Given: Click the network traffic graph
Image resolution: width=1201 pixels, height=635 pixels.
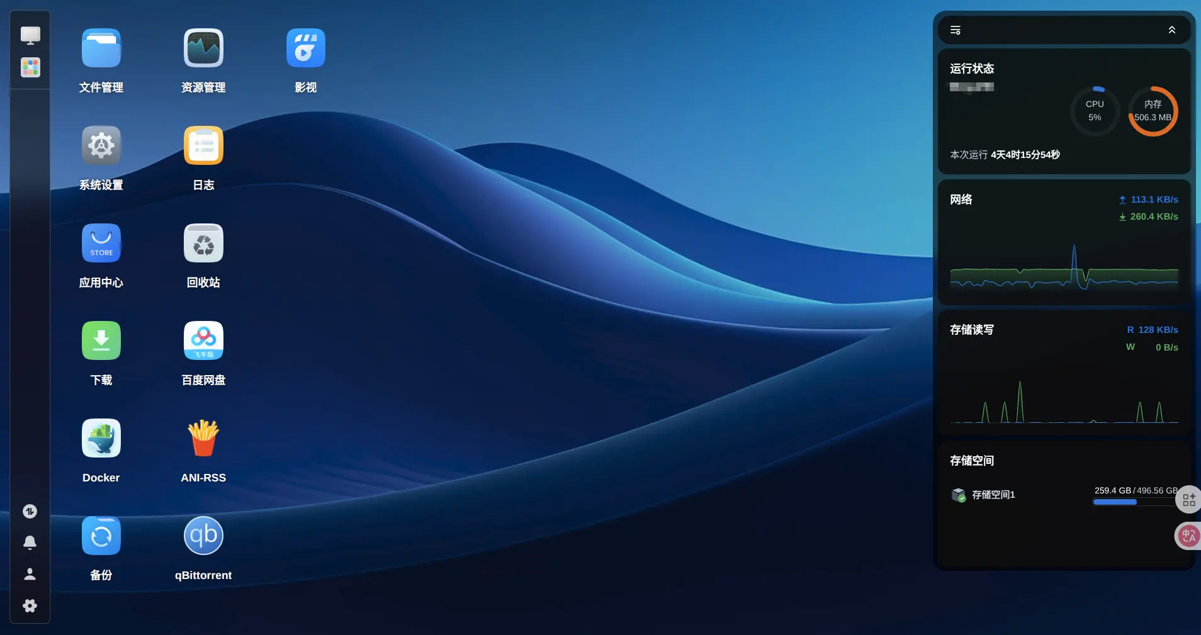Looking at the screenshot, I should coord(1064,267).
